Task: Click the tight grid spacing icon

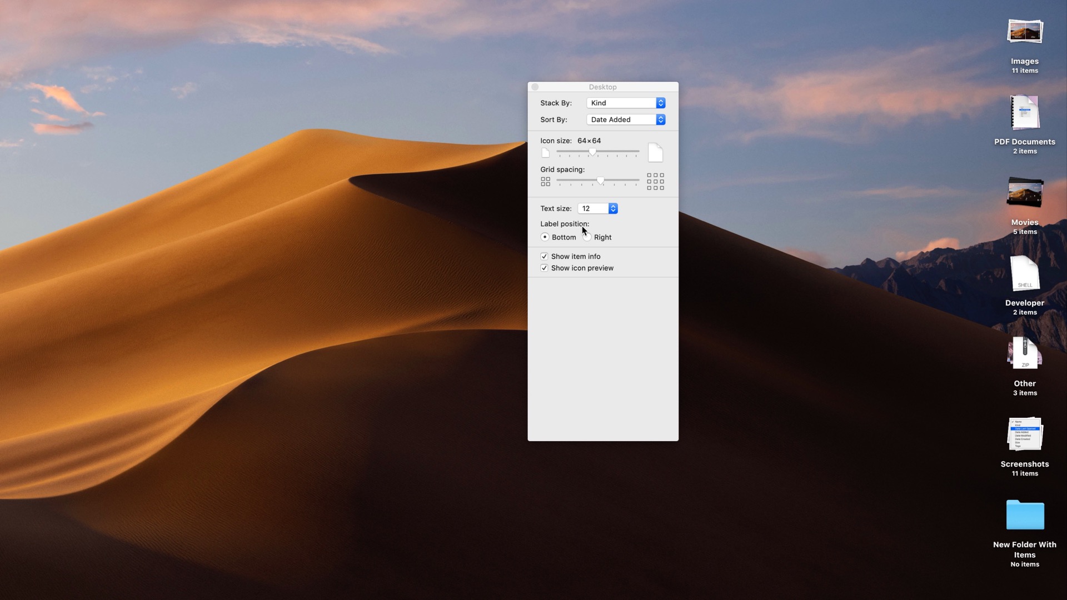Action: pyautogui.click(x=545, y=182)
